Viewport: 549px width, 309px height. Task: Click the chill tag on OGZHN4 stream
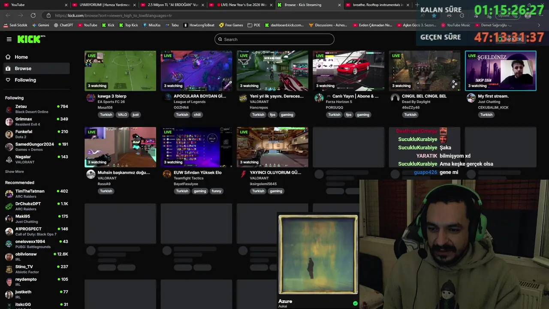[x=197, y=115]
